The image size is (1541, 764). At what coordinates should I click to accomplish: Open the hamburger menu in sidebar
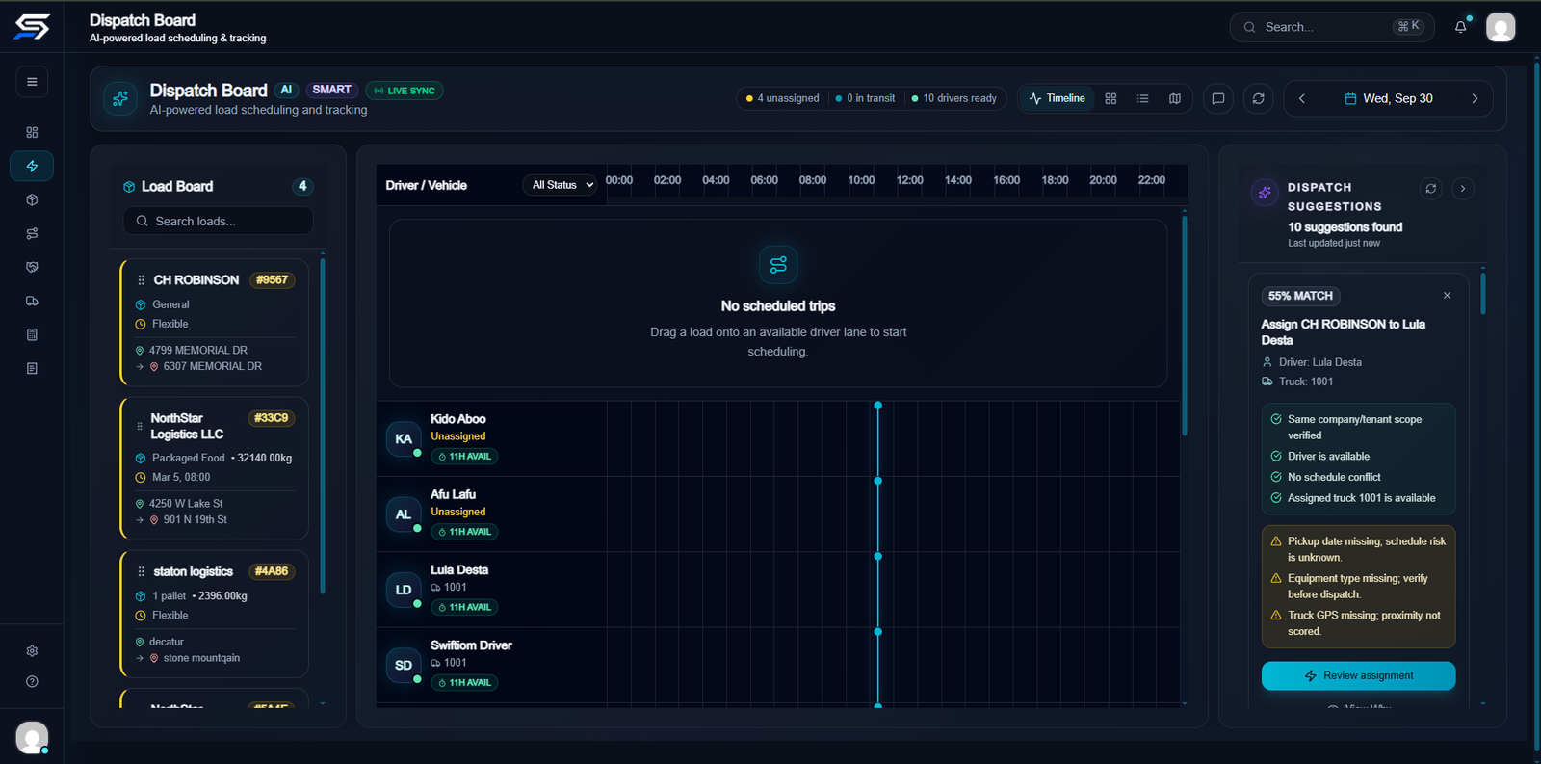pos(32,82)
